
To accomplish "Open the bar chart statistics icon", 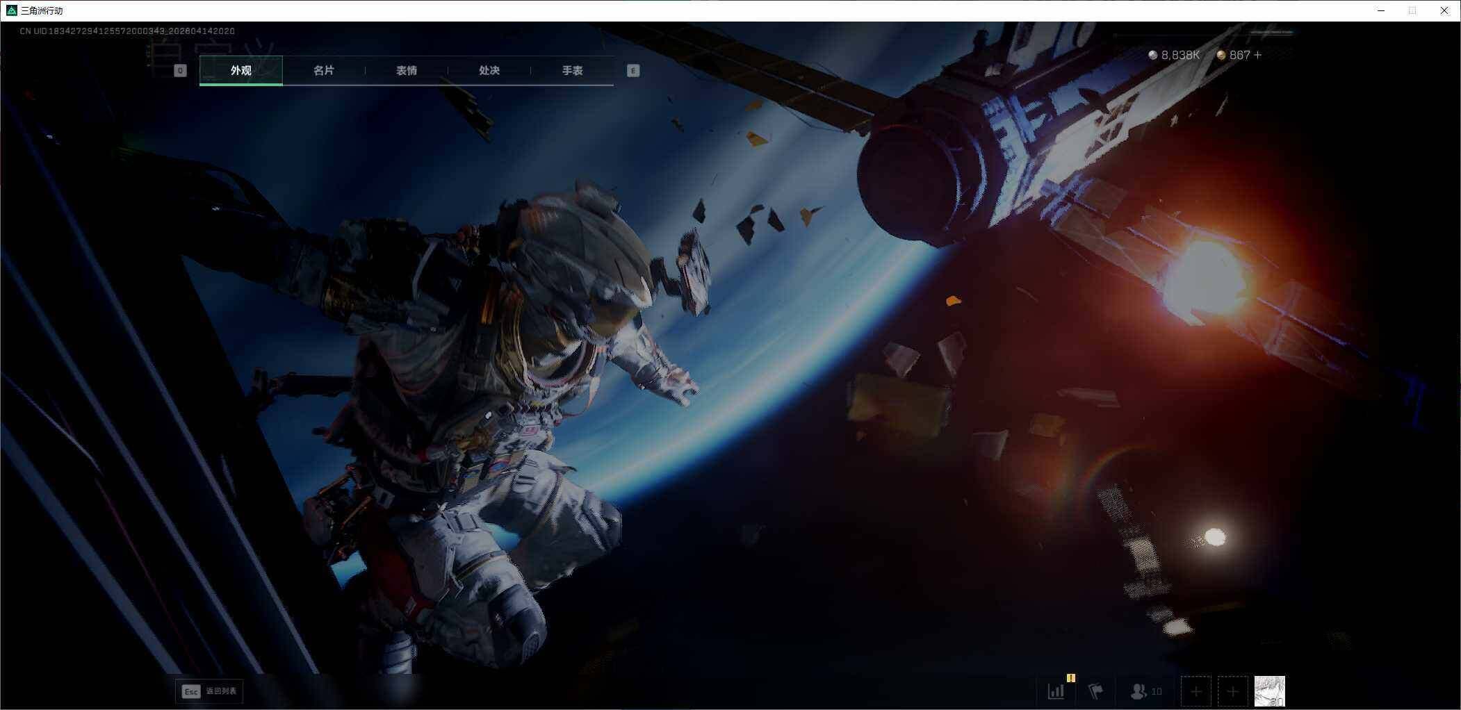I will [1056, 691].
